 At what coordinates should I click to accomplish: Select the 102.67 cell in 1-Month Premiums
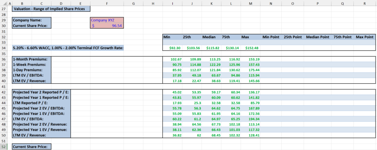pos(172,59)
